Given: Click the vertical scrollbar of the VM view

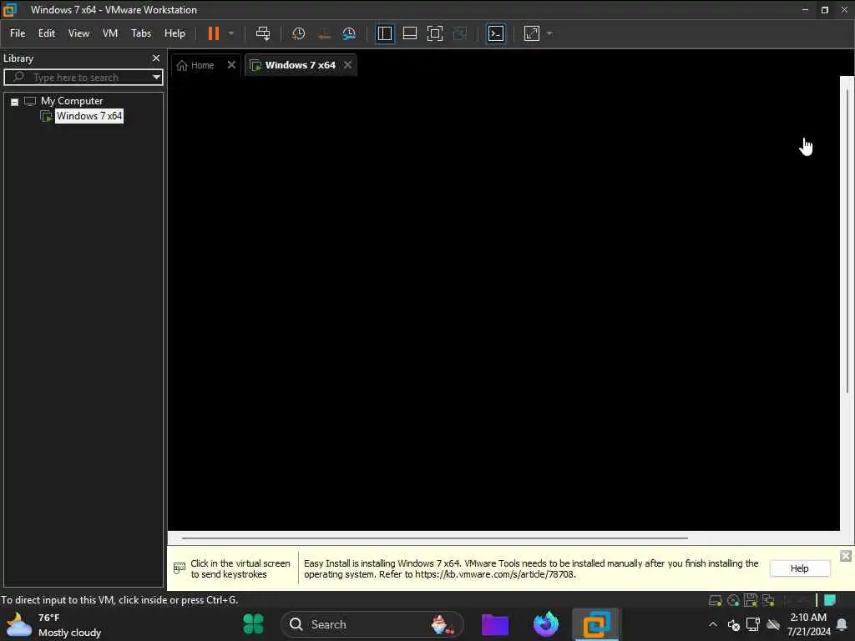Looking at the screenshot, I should click(847, 240).
